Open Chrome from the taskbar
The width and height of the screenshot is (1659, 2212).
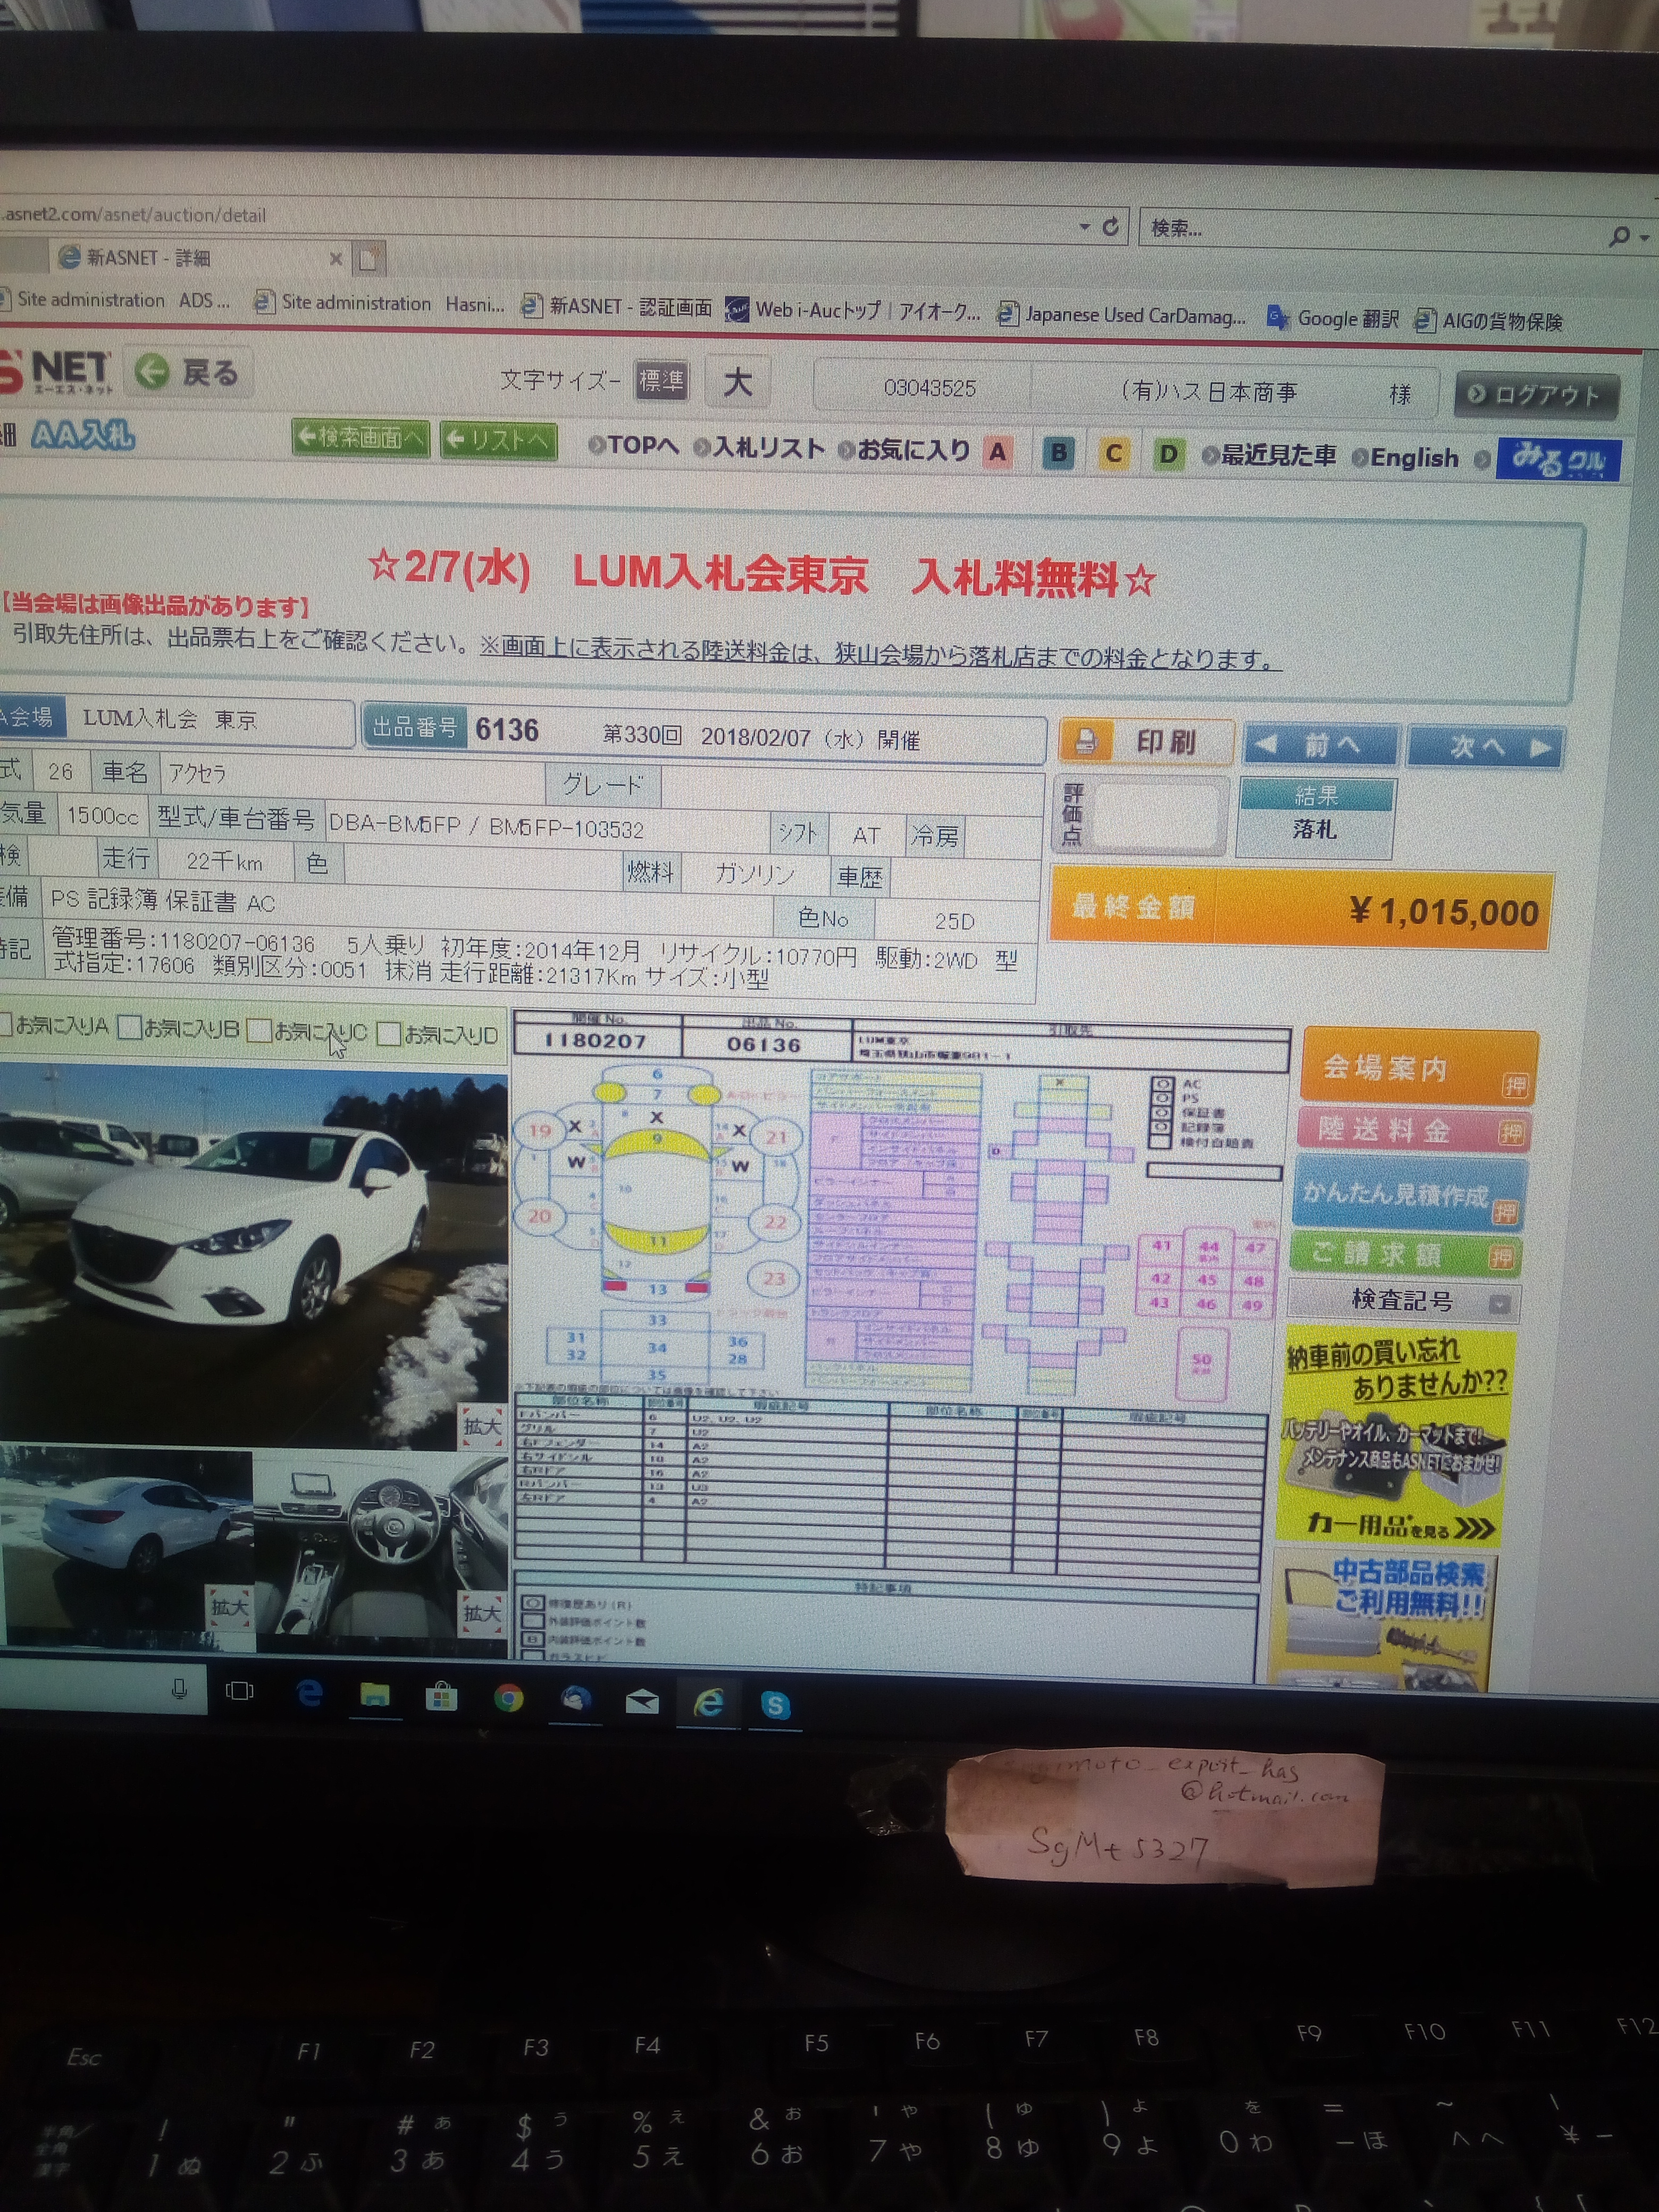(x=508, y=1698)
